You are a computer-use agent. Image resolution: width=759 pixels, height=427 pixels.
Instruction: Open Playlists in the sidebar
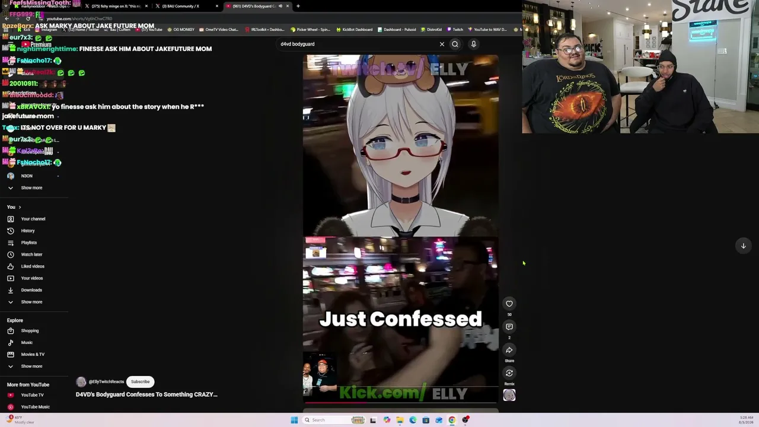[x=29, y=243]
